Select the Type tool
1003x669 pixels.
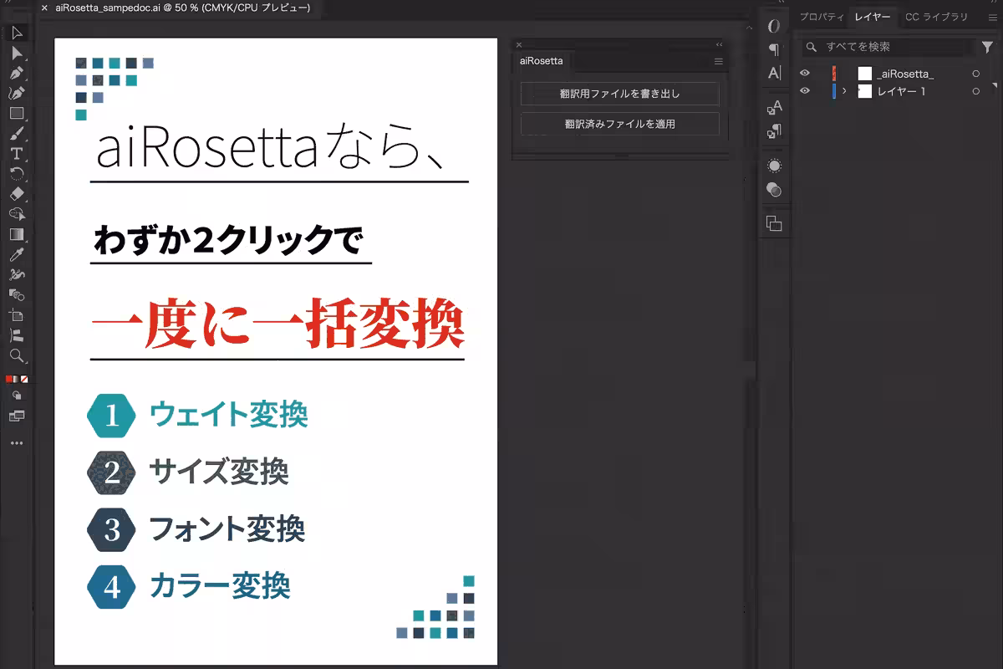point(17,154)
